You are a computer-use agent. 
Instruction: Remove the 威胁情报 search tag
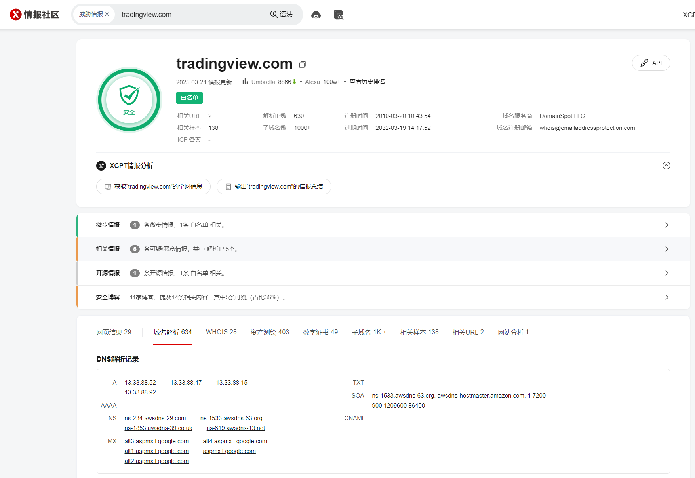[x=107, y=14]
